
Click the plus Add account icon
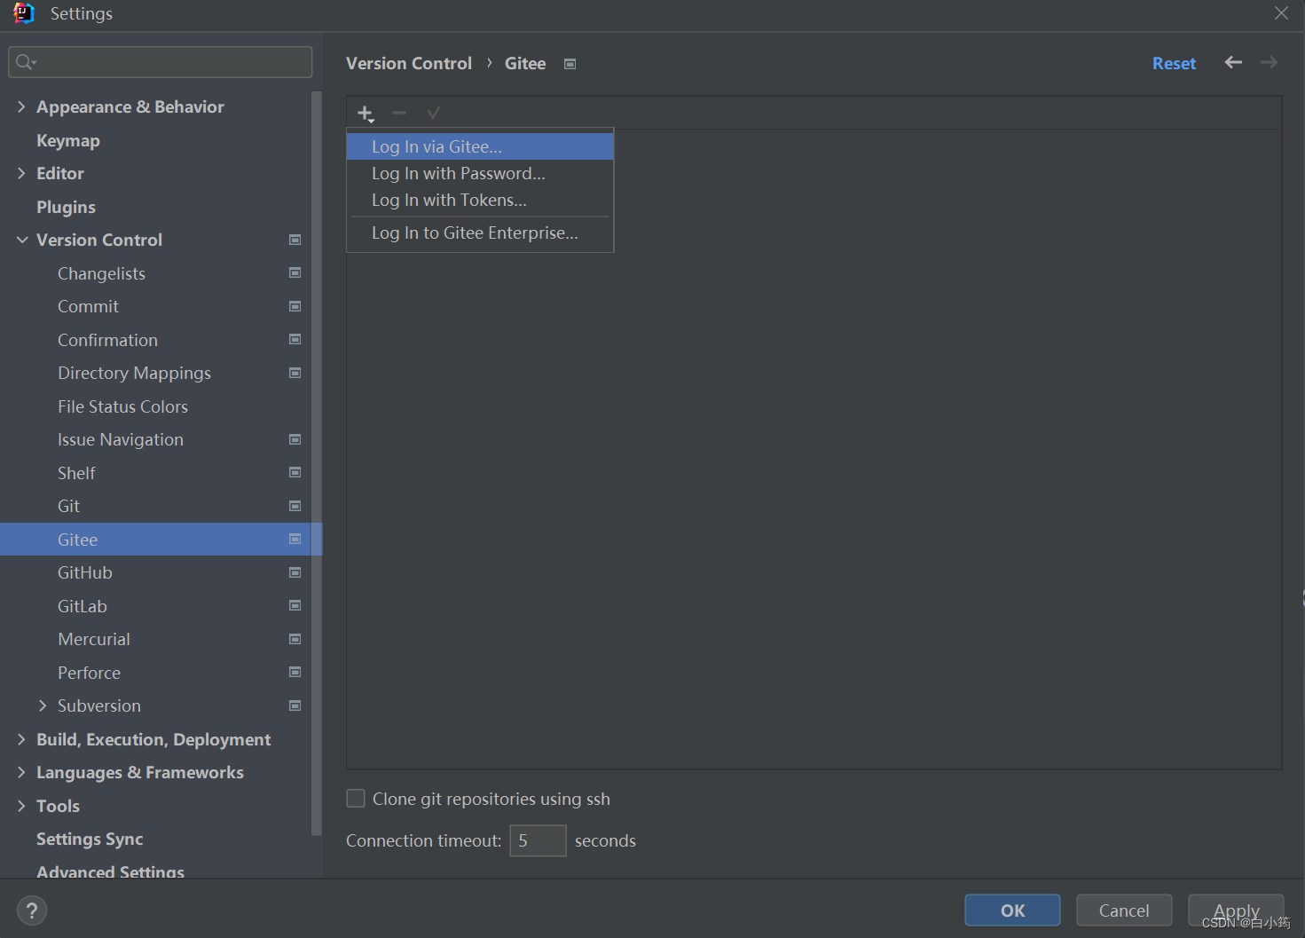[366, 113]
